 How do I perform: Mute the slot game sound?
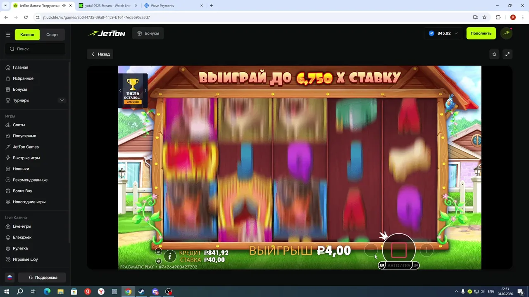tap(158, 261)
